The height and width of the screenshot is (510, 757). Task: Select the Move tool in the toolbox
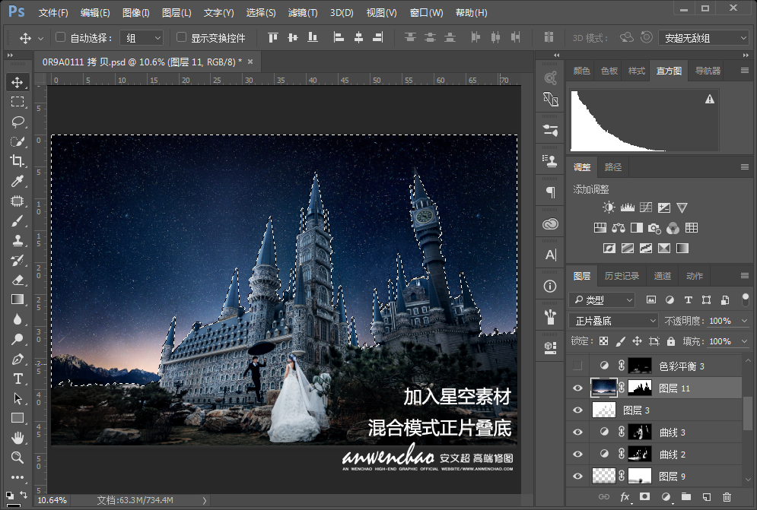[17, 82]
